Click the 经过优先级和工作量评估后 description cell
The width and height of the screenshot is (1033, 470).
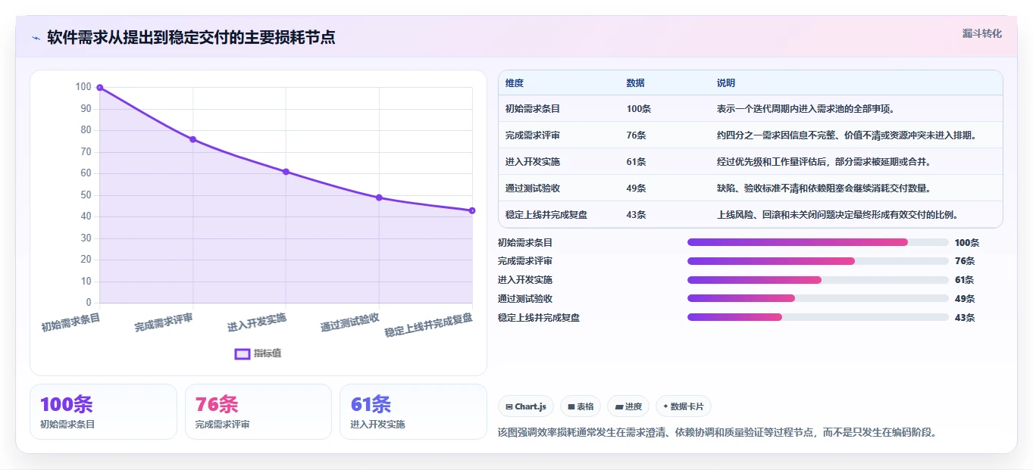click(824, 162)
